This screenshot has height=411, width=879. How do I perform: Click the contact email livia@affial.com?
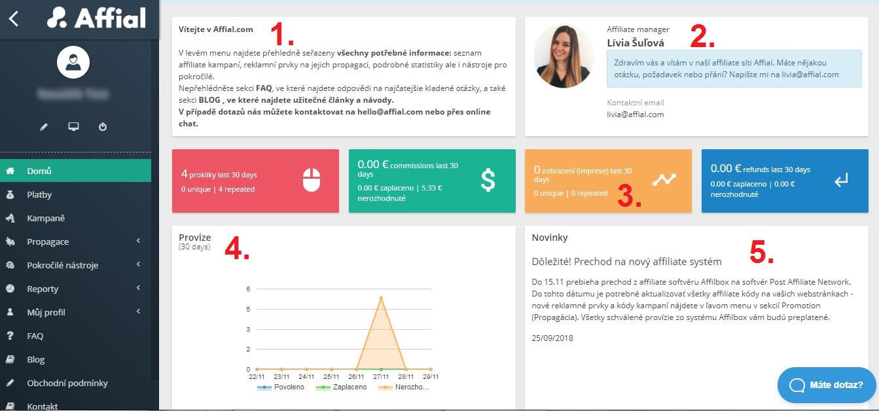(x=636, y=114)
